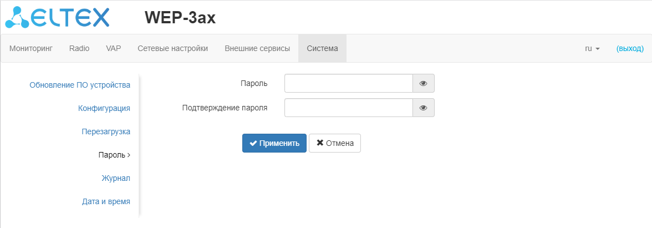Switch to the Radio tab

coord(79,48)
